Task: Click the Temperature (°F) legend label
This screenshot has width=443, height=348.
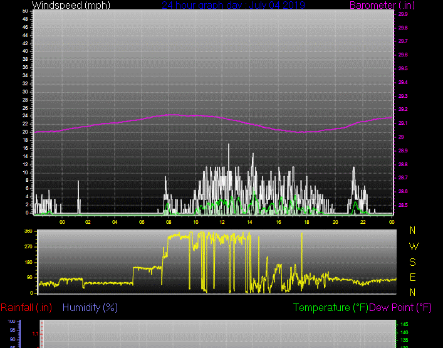Action: (330, 307)
